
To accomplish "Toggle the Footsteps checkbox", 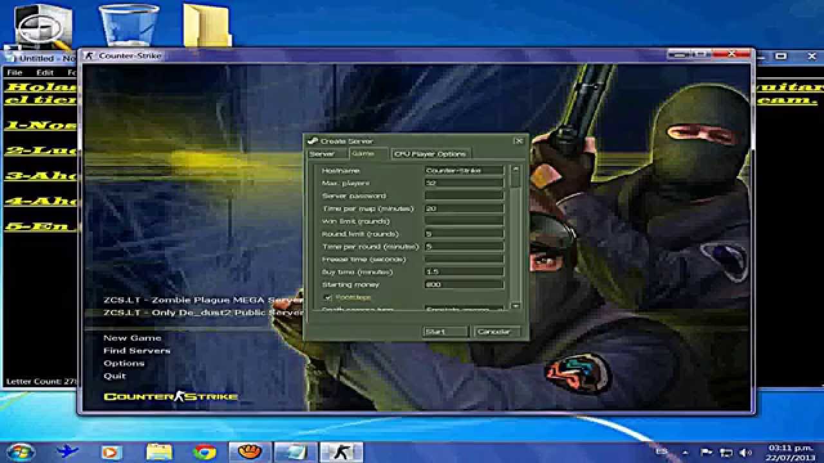I will click(x=328, y=297).
